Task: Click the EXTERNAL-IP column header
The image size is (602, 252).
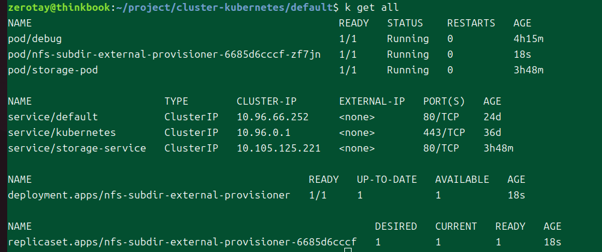Action: coord(372,101)
